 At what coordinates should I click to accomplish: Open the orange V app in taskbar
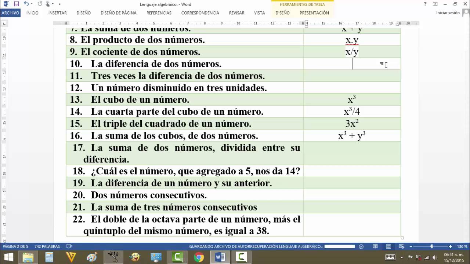pos(70,257)
